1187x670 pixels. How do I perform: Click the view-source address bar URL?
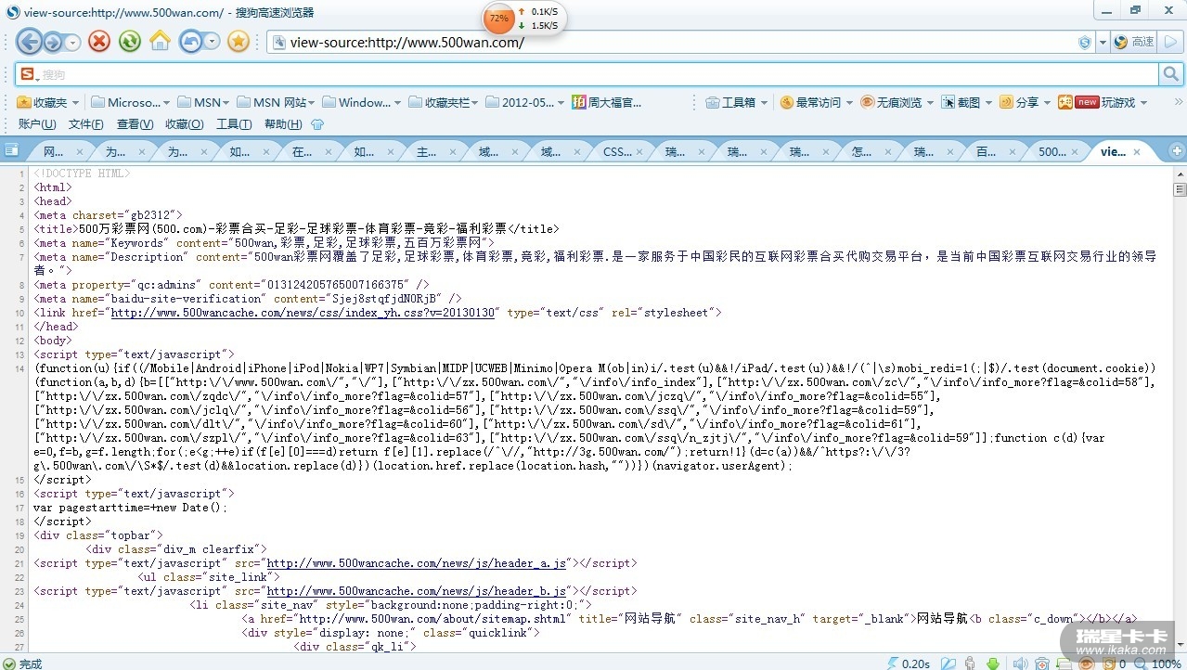point(406,42)
